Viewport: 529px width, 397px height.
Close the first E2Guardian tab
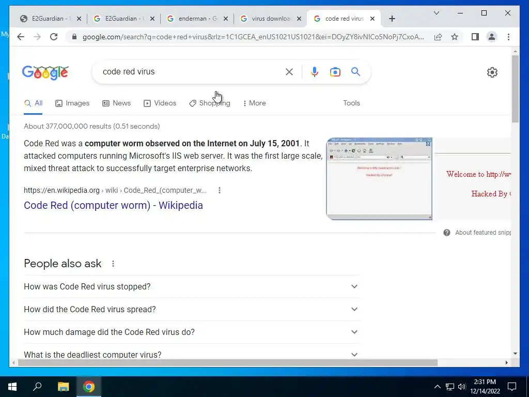[79, 19]
